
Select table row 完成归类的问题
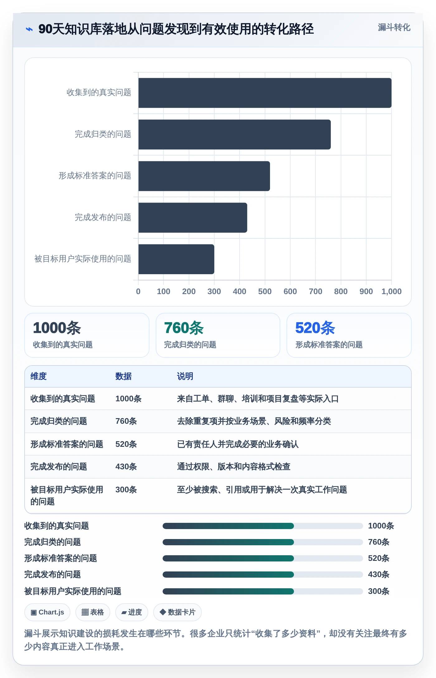[218, 421]
